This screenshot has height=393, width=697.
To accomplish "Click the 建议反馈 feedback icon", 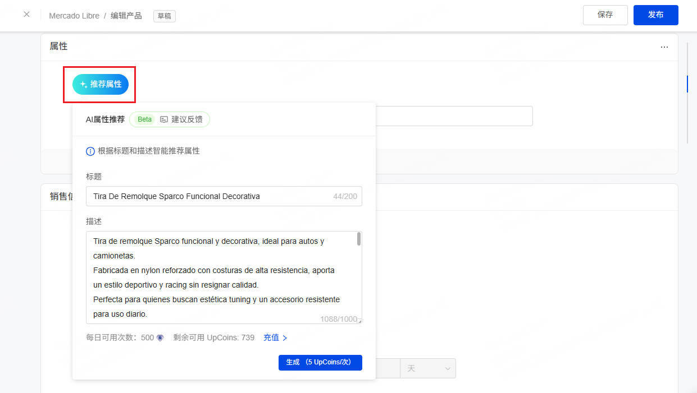I will pyautogui.click(x=164, y=119).
